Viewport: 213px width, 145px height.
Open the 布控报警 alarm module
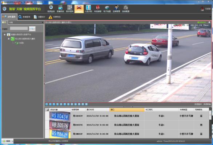point(98,9)
